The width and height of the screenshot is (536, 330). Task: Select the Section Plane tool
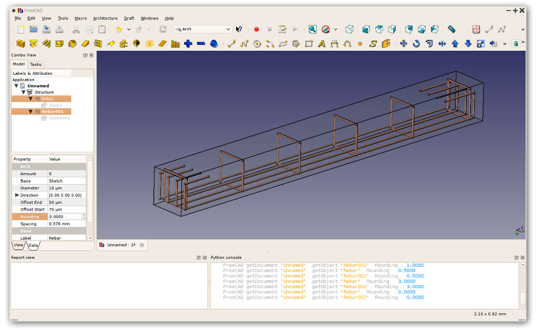pyautogui.click(x=137, y=44)
